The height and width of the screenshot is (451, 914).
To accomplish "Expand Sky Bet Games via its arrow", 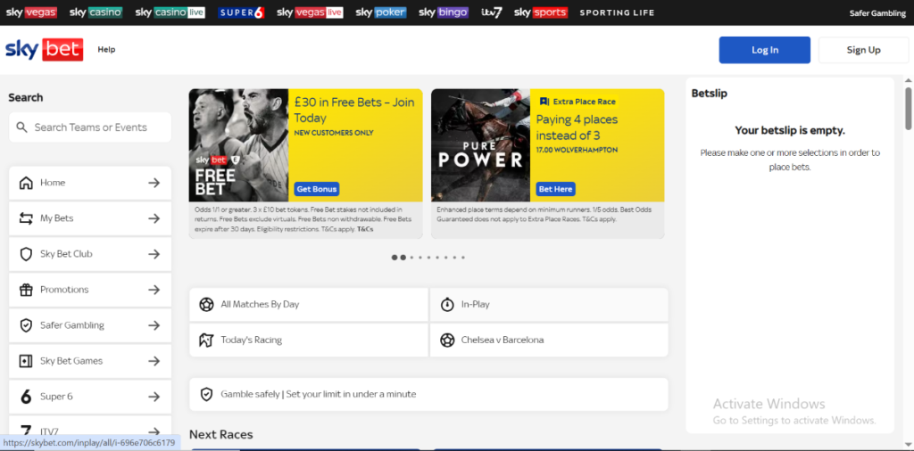I will 154,361.
